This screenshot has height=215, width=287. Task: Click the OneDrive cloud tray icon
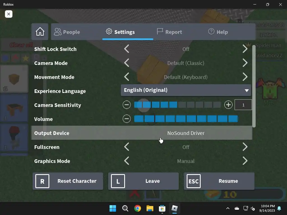[237, 208]
